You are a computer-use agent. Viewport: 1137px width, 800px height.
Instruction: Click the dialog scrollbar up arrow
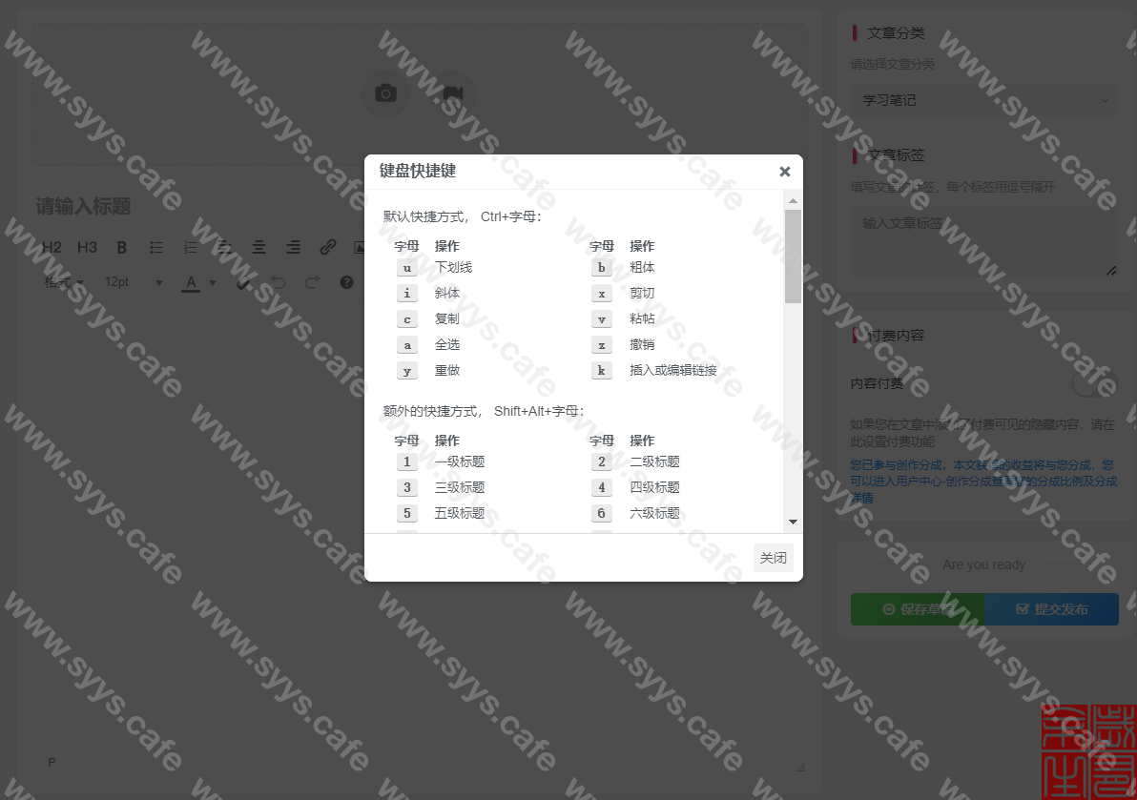[793, 201]
